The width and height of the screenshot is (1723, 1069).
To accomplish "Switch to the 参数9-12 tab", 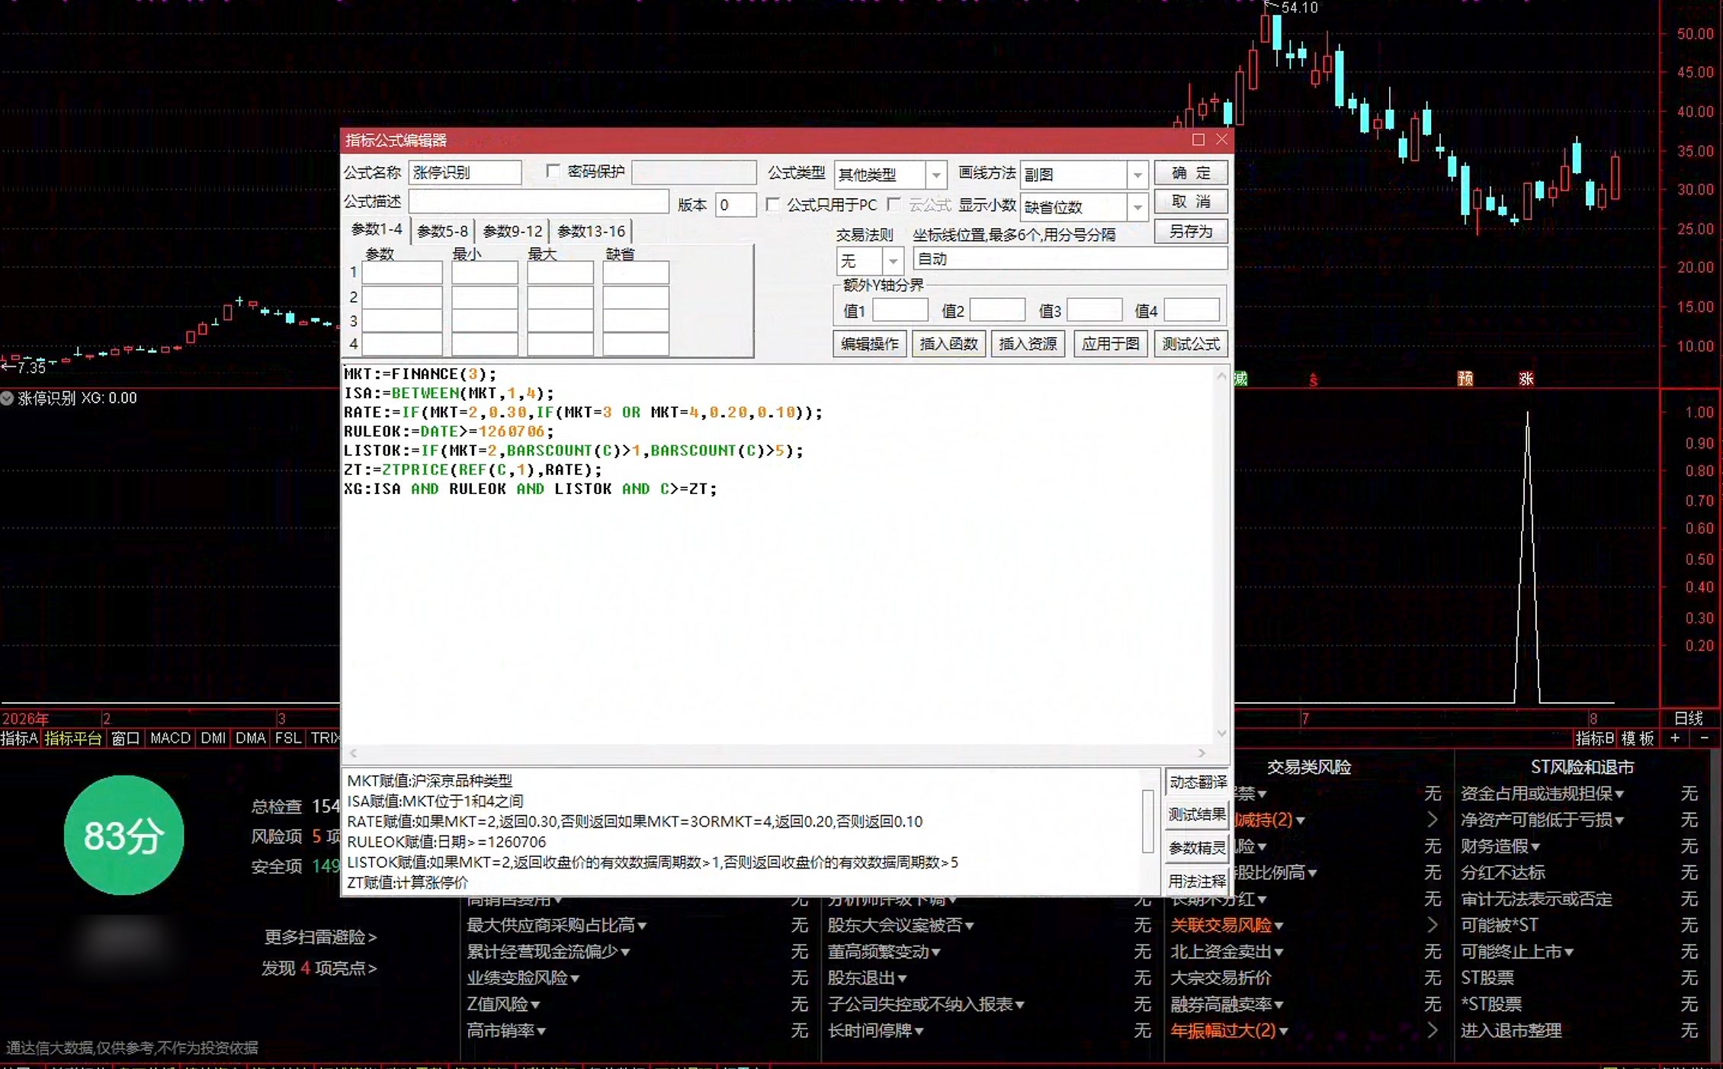I will (x=512, y=231).
